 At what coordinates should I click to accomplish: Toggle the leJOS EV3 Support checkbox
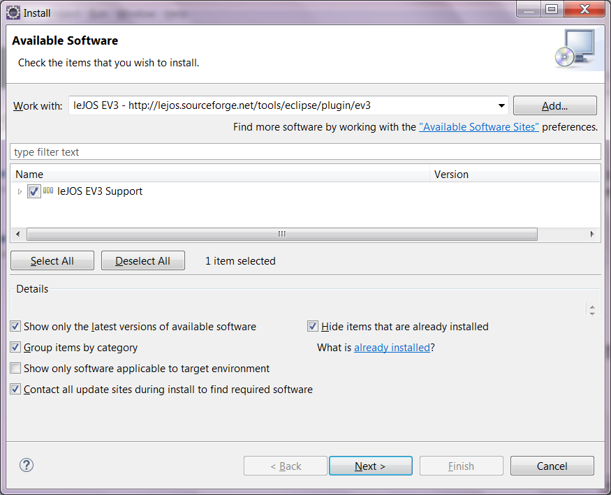click(x=34, y=191)
